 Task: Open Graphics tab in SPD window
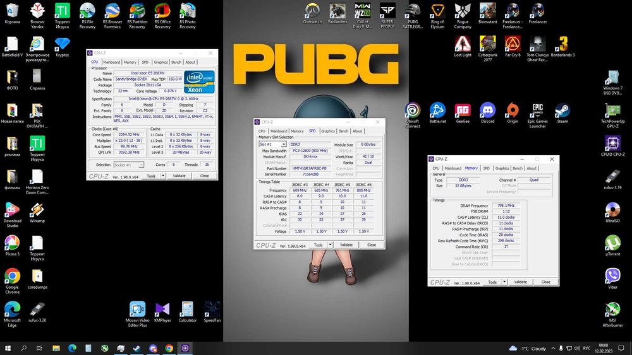(327, 131)
